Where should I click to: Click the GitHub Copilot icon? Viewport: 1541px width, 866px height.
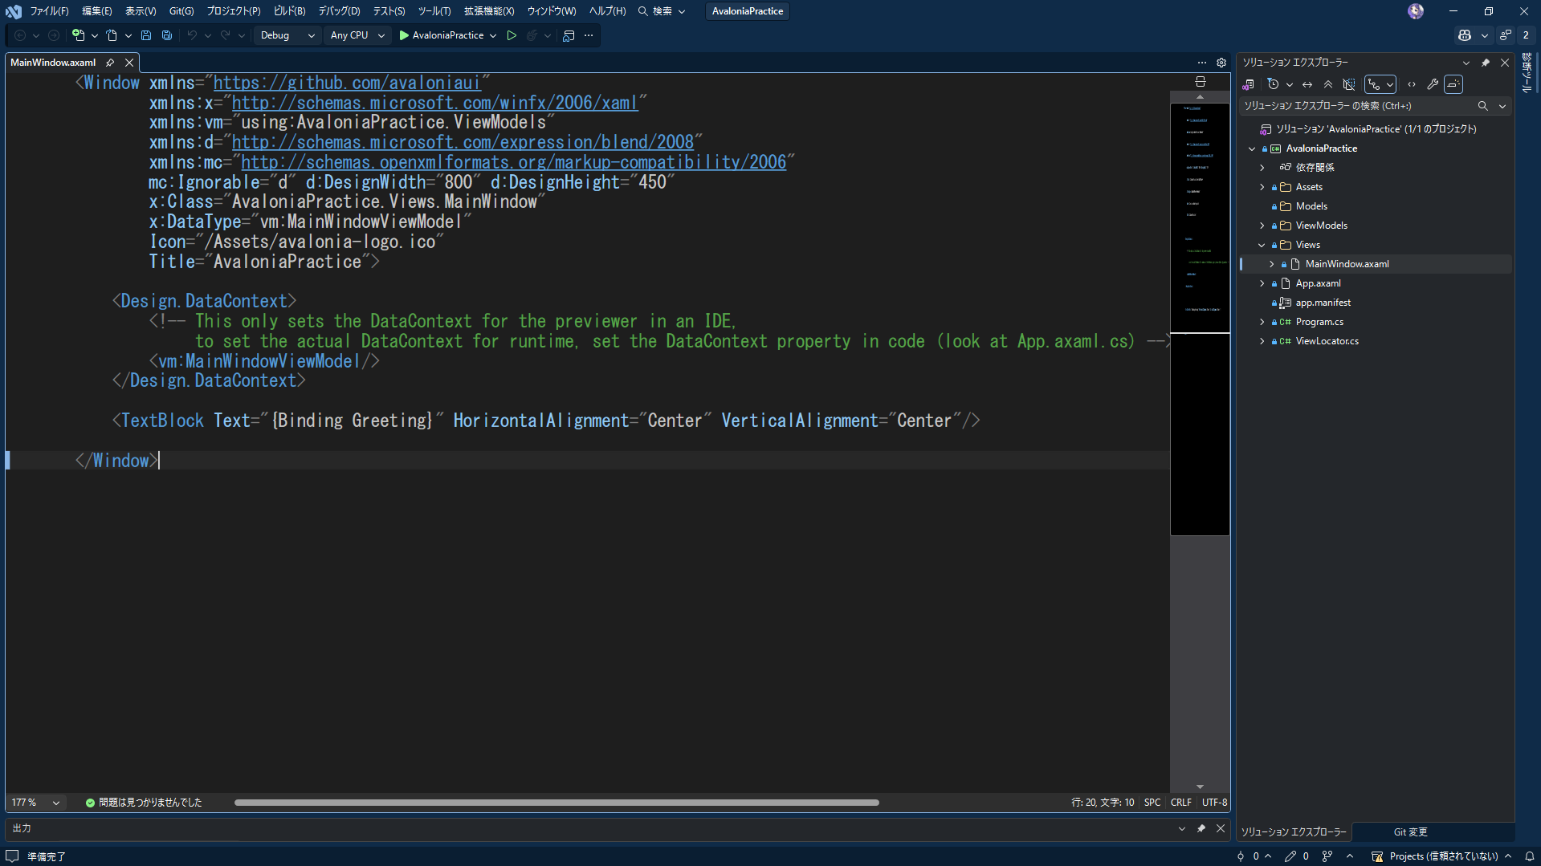coord(1465,35)
